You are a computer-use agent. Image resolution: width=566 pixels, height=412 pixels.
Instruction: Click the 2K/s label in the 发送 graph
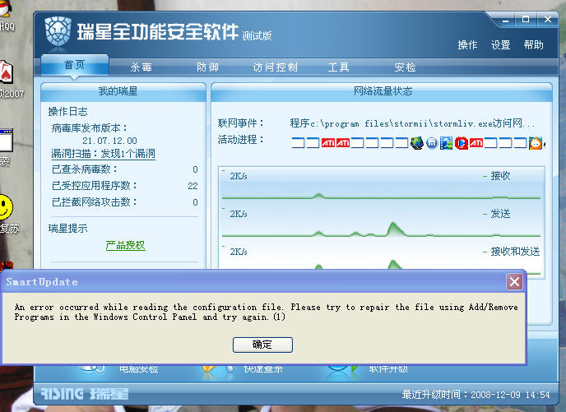[239, 214]
